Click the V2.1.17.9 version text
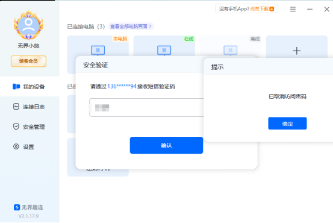The width and height of the screenshot is (333, 223). click(x=28, y=216)
